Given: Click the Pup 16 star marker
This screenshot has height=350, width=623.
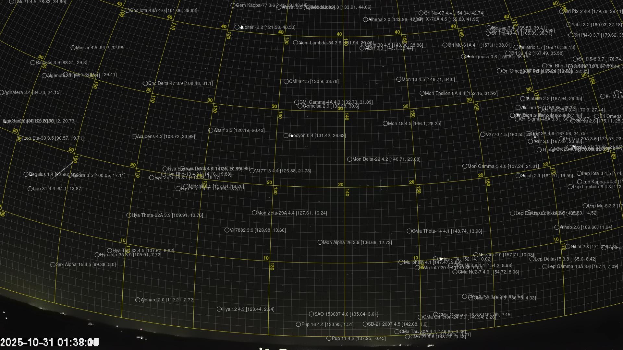Looking at the screenshot, I should [299, 324].
